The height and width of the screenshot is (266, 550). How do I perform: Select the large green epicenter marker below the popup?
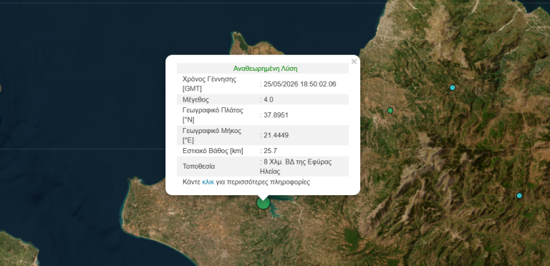point(263,202)
